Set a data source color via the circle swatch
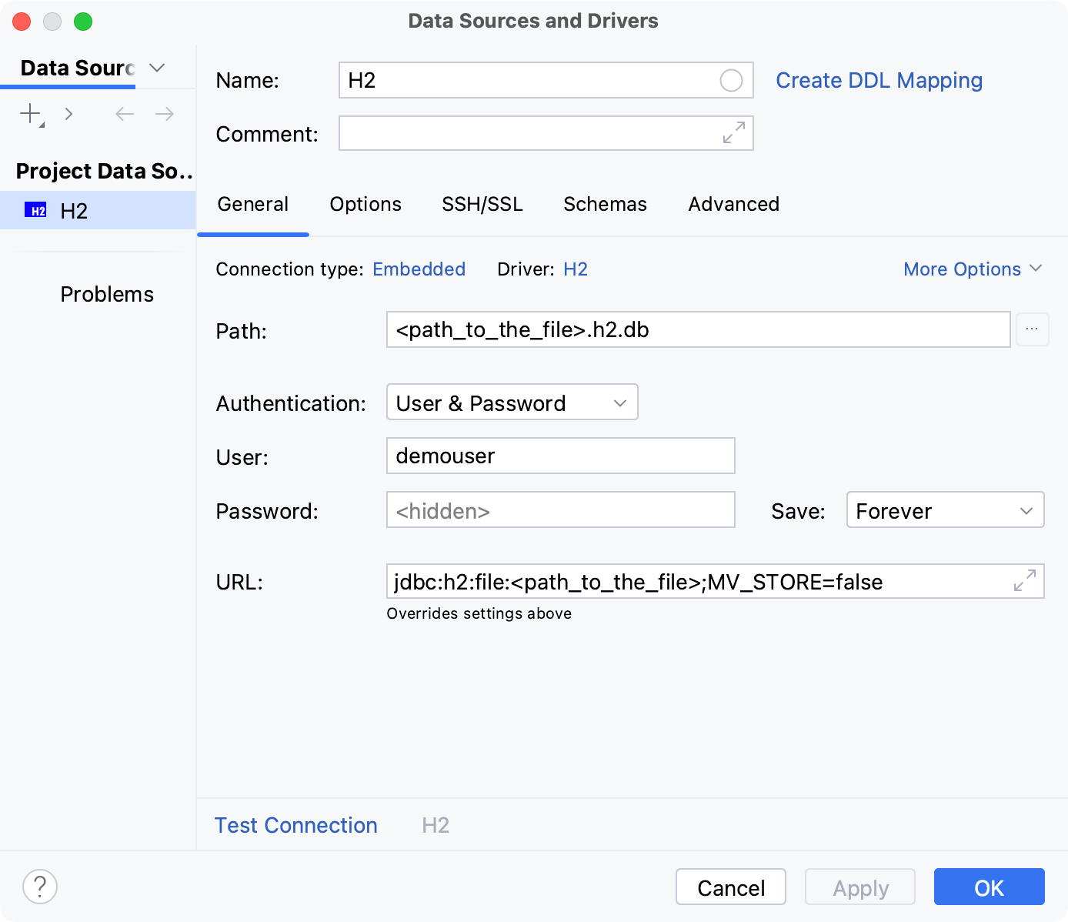The height and width of the screenshot is (922, 1068). tap(730, 80)
